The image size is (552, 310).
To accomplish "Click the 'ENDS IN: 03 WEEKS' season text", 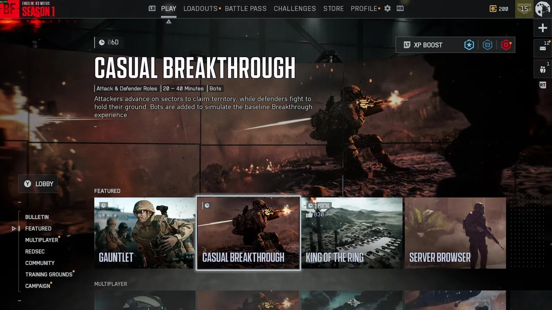I will (36, 3).
